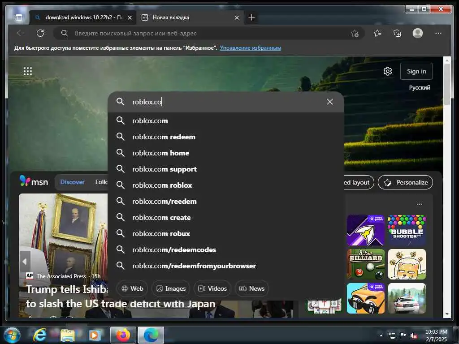Click into the 'roblox.co' search field

(227, 102)
